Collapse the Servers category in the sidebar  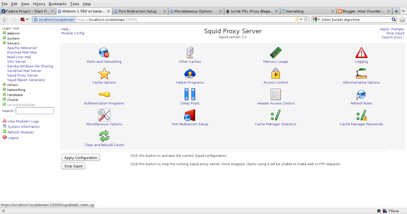click(x=4, y=43)
